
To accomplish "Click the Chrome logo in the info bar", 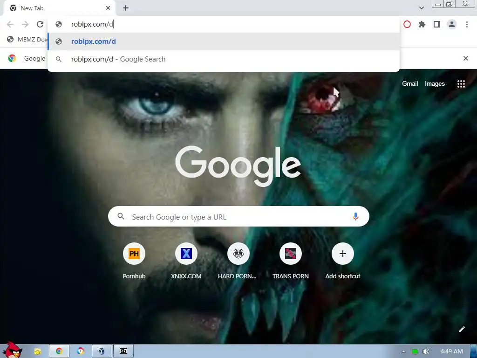I will pos(12,58).
